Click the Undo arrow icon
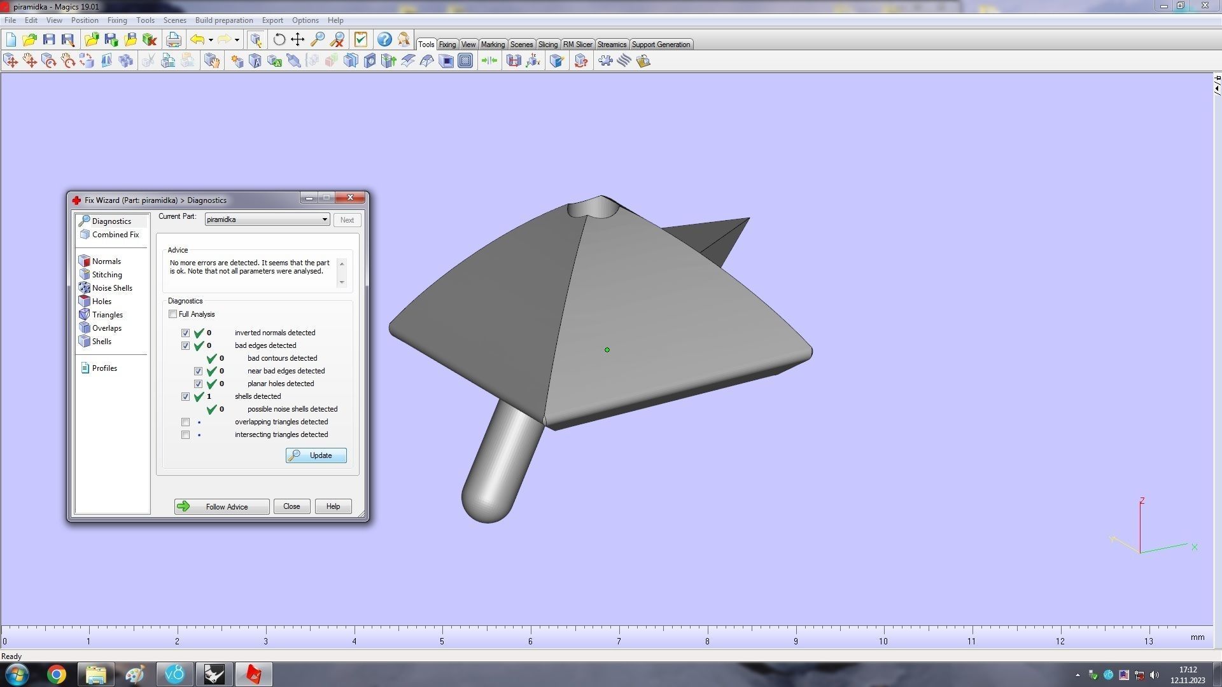Screen dimensions: 1222x687 click(197, 39)
